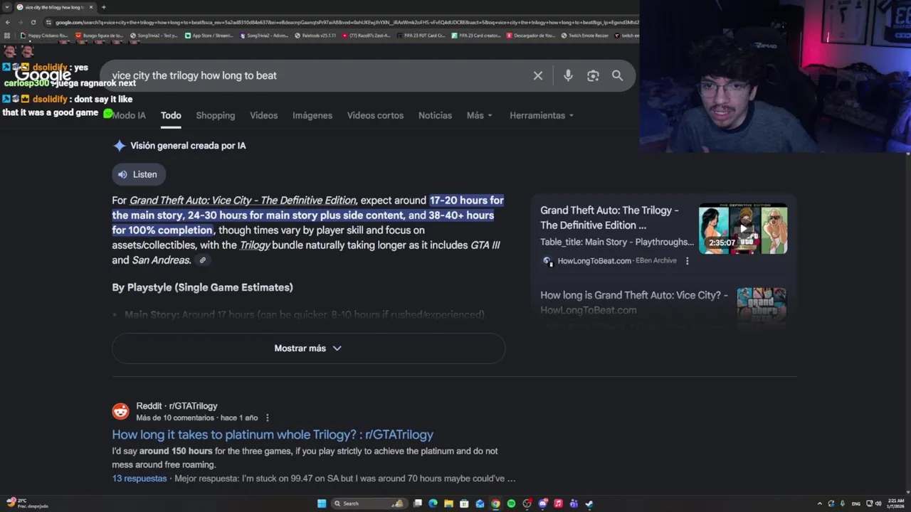Click Reddit · r/GTATrilogy source label
The width and height of the screenshot is (911, 512).
pos(177,406)
